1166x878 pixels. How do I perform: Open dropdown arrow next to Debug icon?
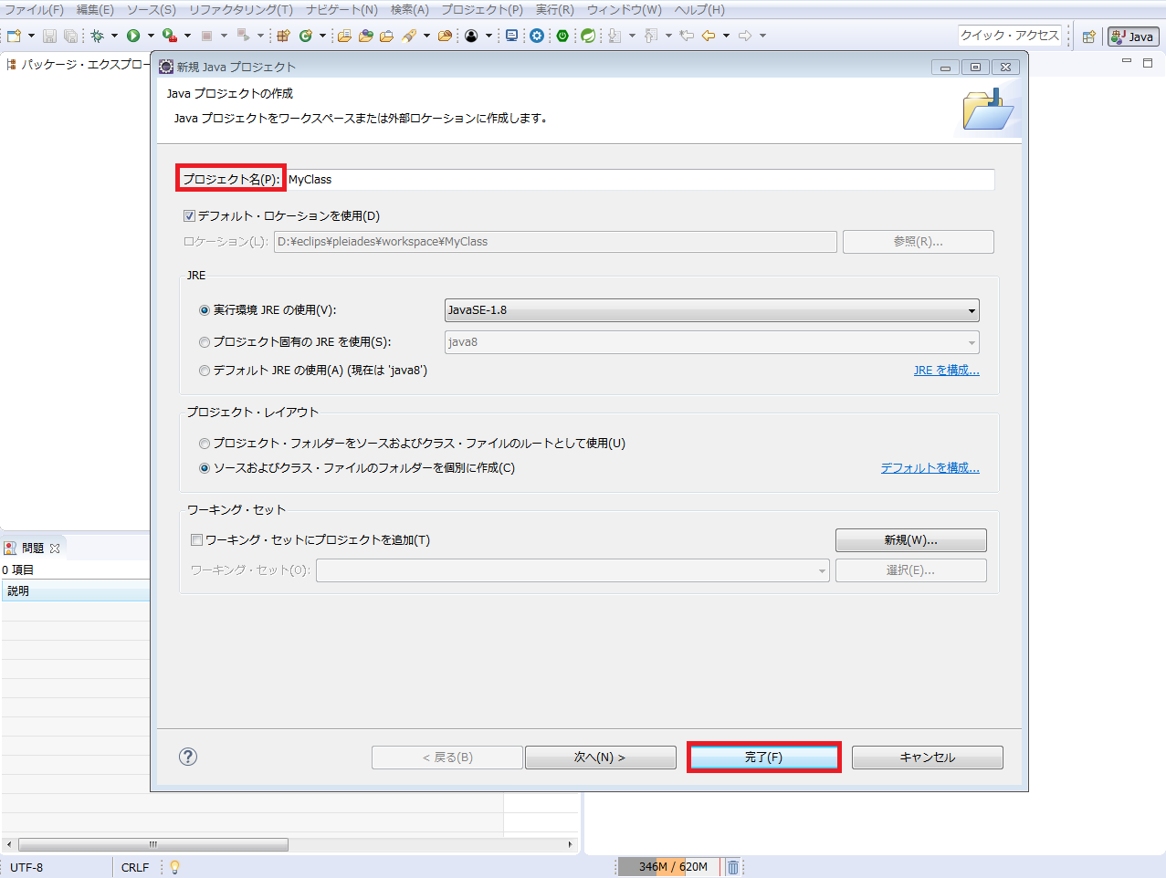[114, 36]
